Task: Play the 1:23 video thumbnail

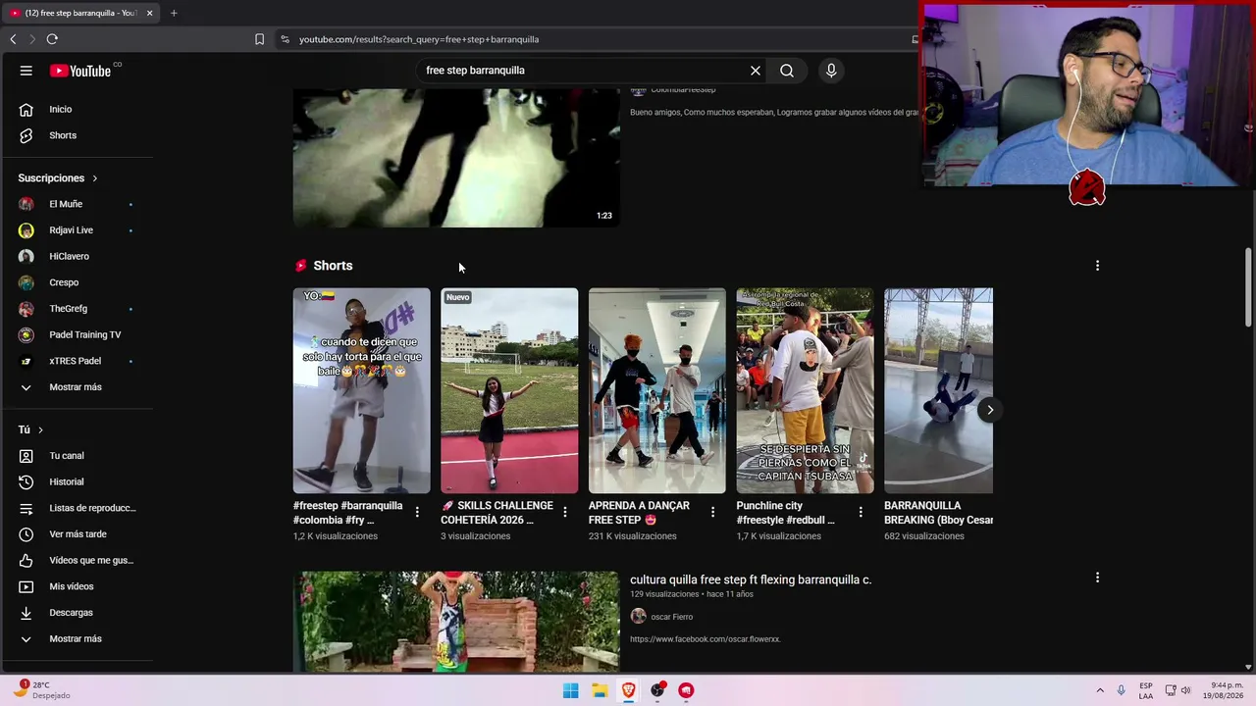Action: point(456,158)
